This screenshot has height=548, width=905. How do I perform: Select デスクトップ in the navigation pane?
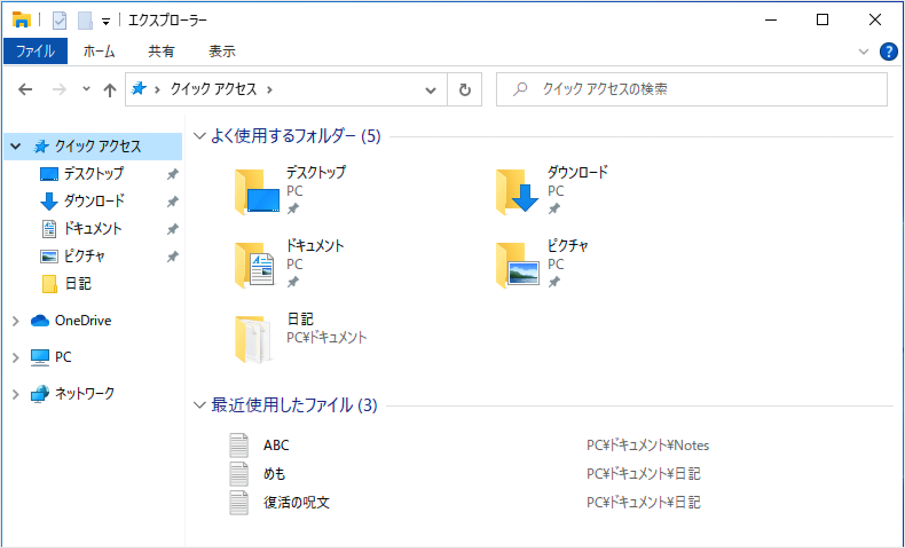(93, 174)
